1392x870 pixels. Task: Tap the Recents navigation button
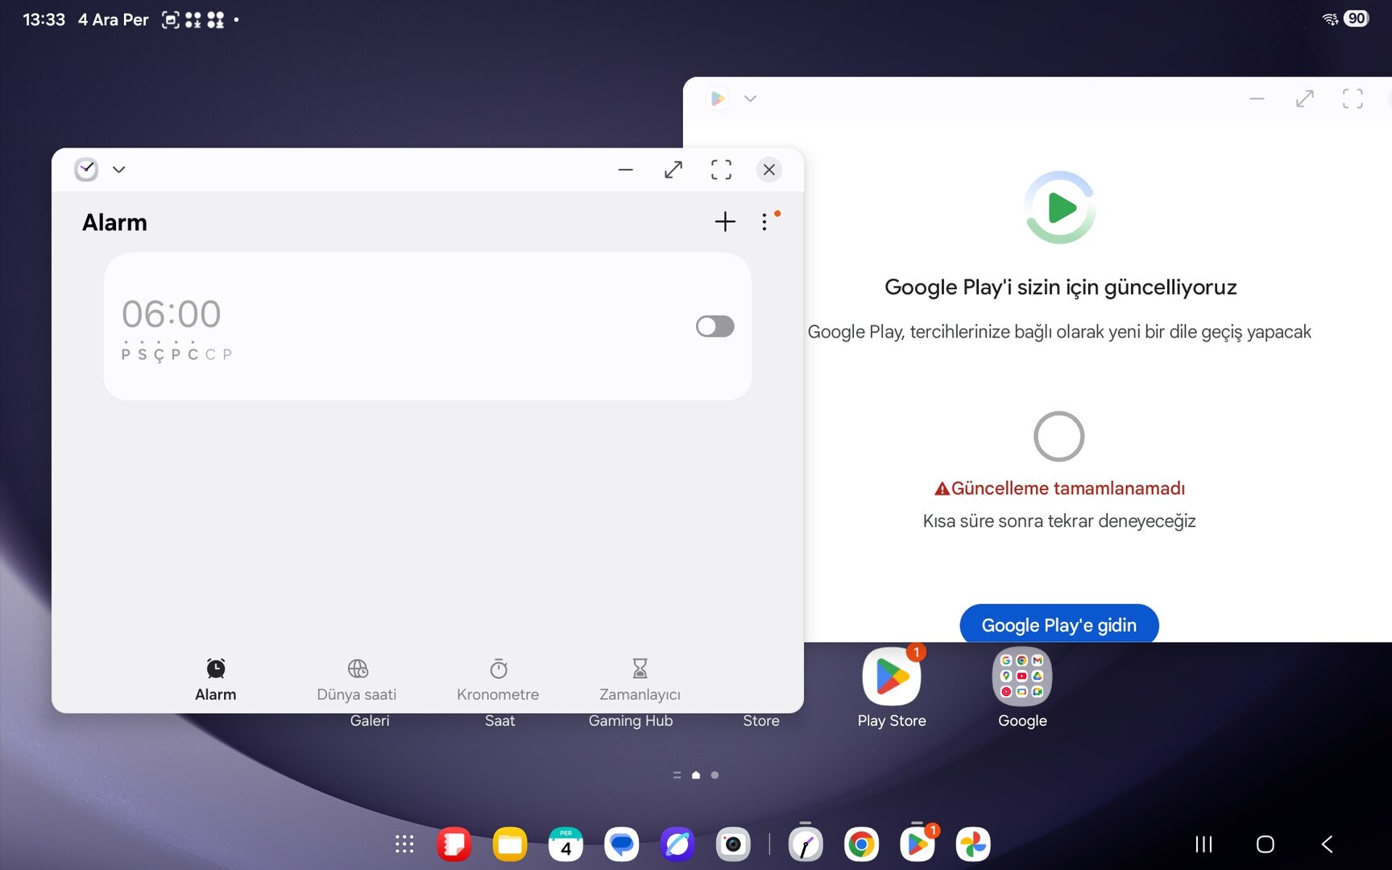click(x=1203, y=844)
